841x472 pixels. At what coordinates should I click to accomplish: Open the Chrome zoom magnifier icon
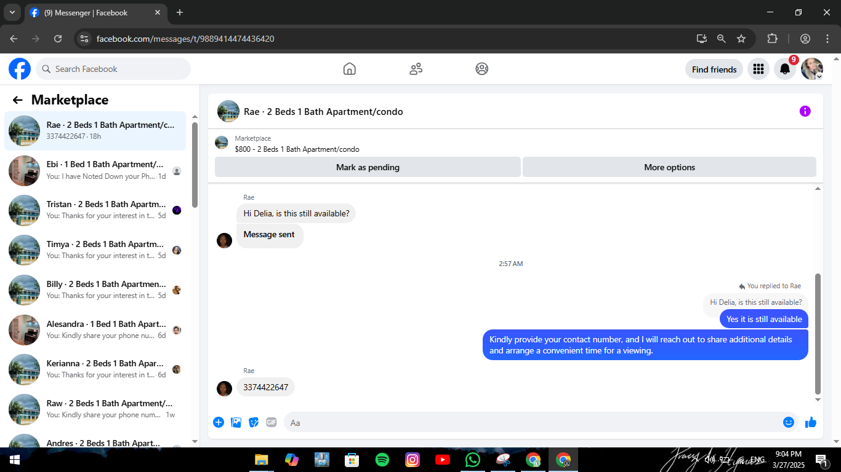tap(722, 39)
